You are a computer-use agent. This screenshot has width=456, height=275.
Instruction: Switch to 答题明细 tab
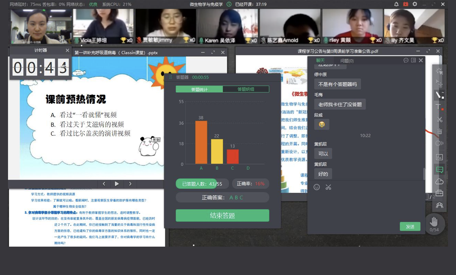[x=246, y=89]
